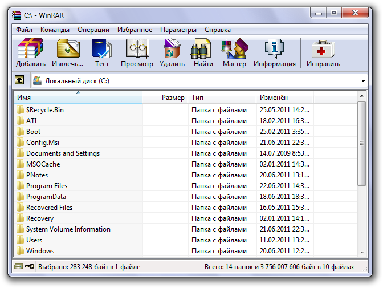Maximize the WinRAR window
Viewport: 383px width, 288px height.
(x=334, y=13)
